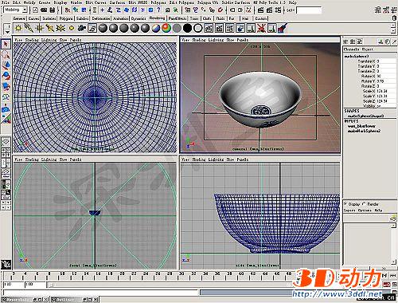Click the trash can shelf icon
This screenshot has height=303, width=398.
pyautogui.click(x=394, y=18)
